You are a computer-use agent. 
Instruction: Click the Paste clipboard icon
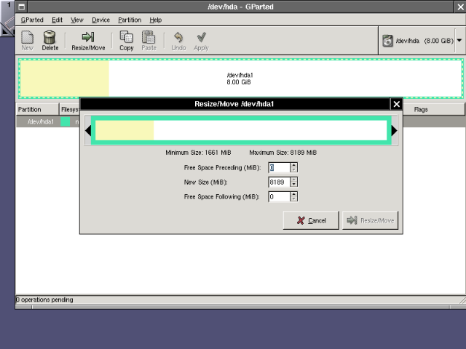point(149,37)
